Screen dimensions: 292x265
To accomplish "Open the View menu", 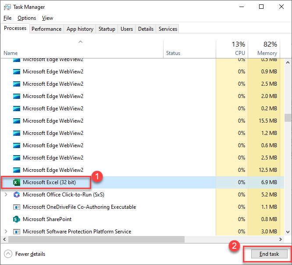I will click(x=47, y=18).
